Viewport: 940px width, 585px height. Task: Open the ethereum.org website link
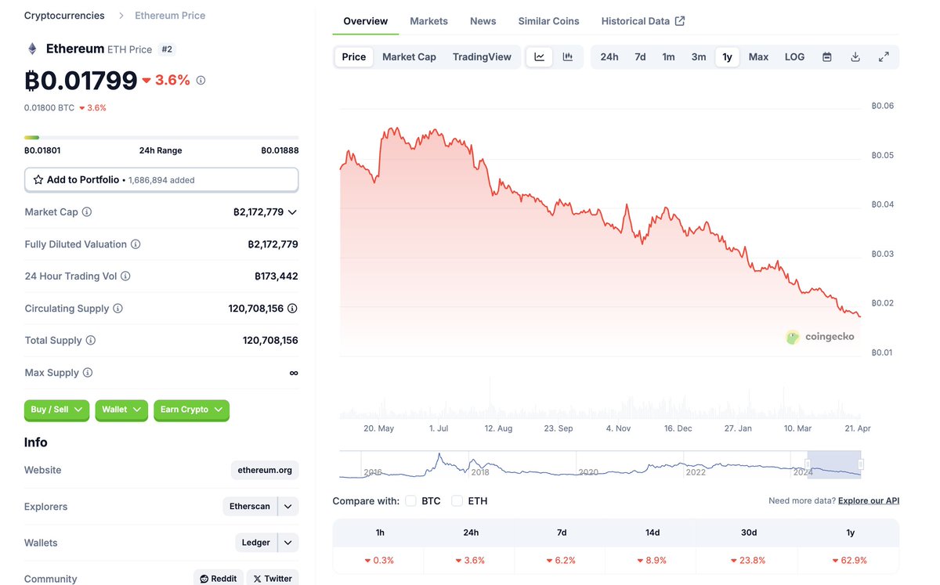coord(265,471)
